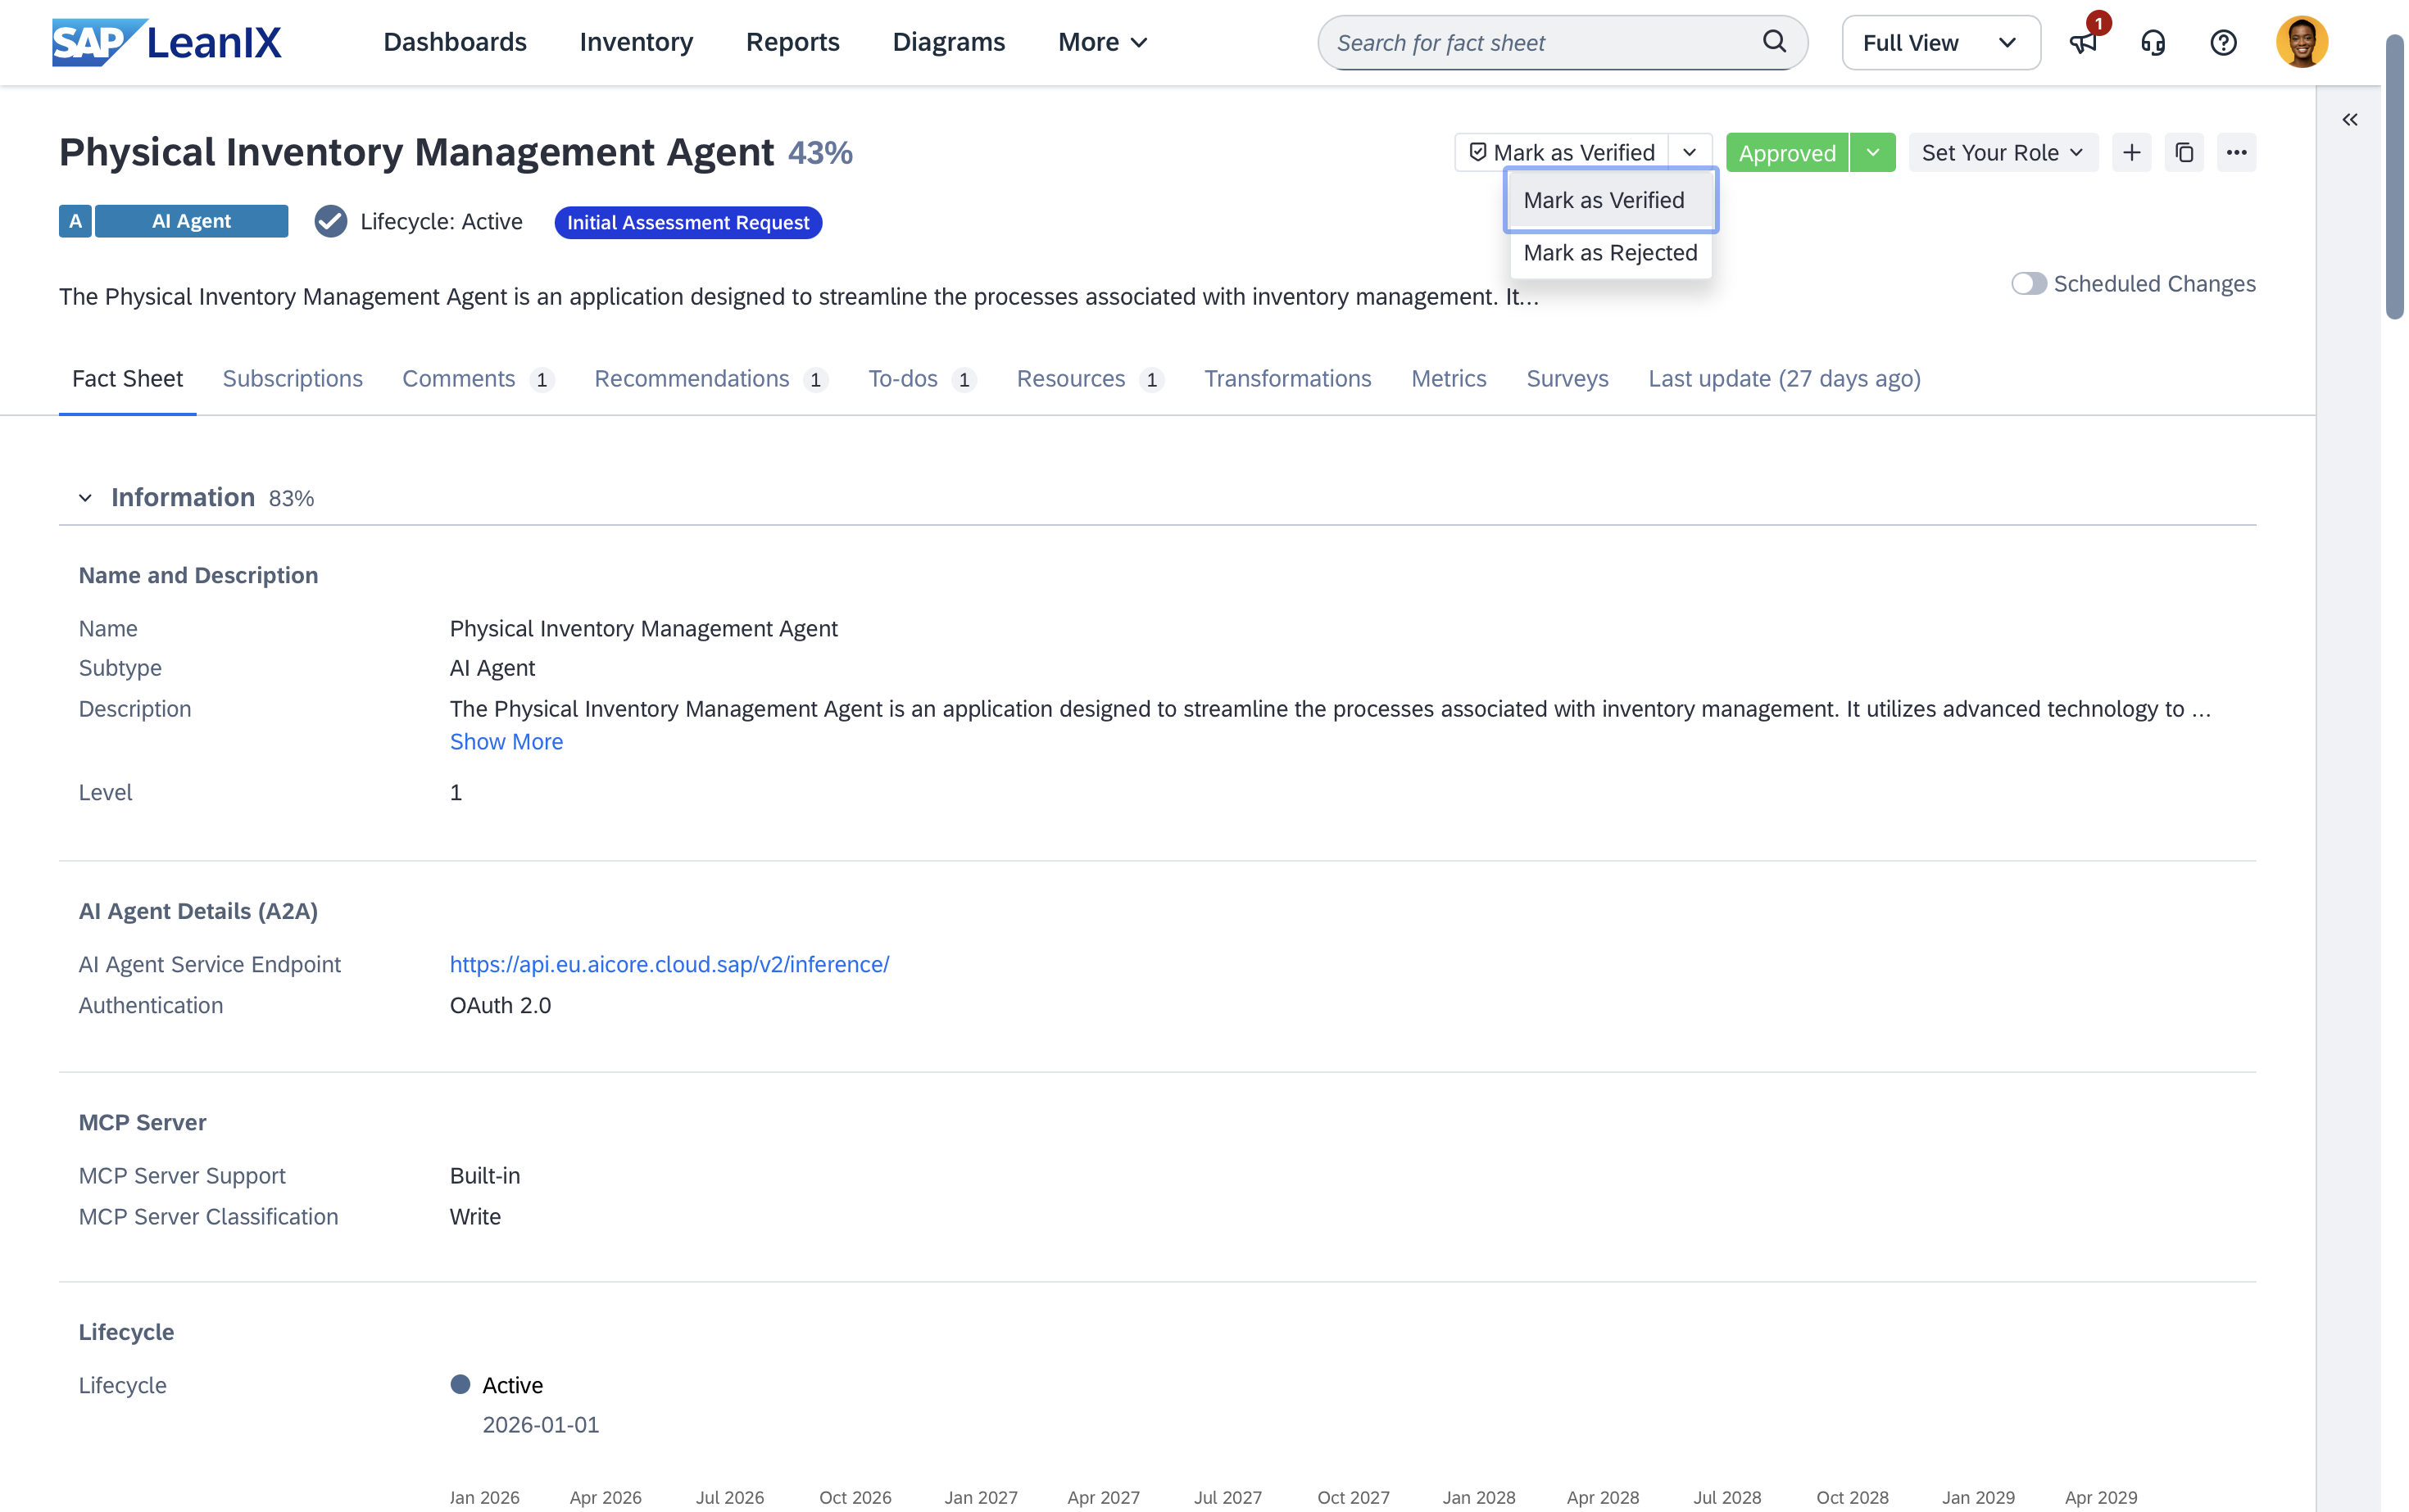Open the Dashboards menu

454,42
